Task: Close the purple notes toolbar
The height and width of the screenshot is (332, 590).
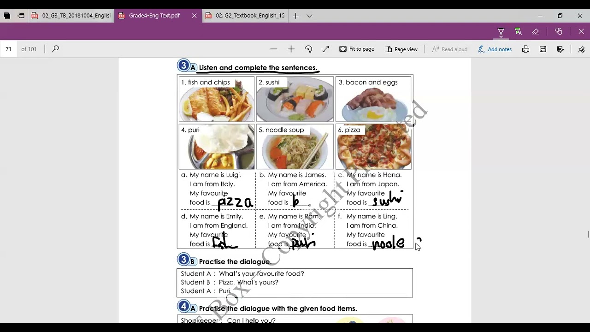Action: pyautogui.click(x=581, y=32)
